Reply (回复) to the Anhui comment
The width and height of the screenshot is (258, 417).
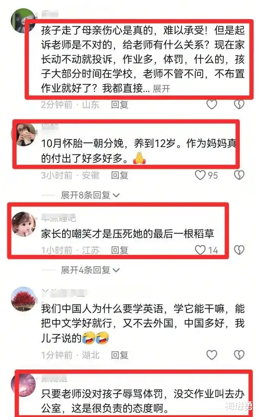point(120,175)
